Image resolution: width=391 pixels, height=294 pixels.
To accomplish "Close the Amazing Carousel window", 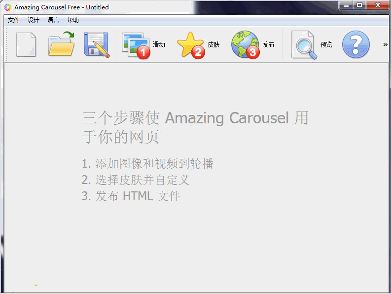I will tap(378, 5).
